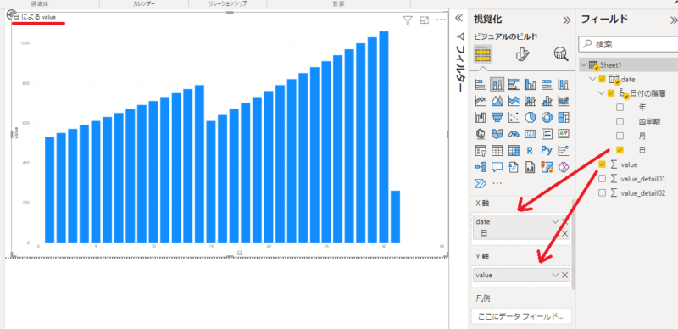Insert the decomposition tree visual
678x329 pixels.
point(480,167)
